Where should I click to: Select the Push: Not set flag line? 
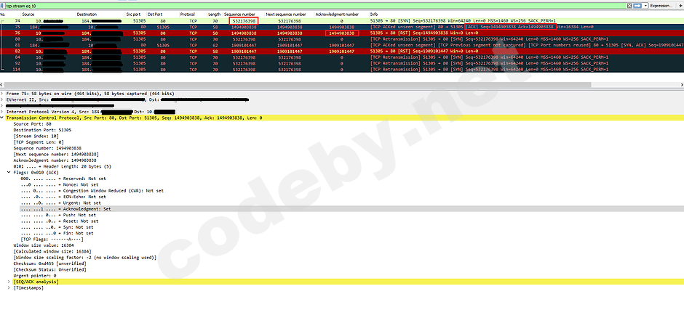(58, 216)
